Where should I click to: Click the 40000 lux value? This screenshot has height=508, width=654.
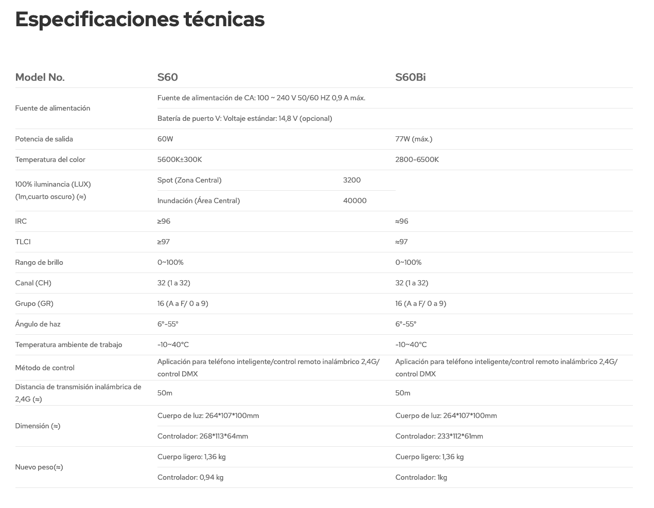pyautogui.click(x=355, y=201)
